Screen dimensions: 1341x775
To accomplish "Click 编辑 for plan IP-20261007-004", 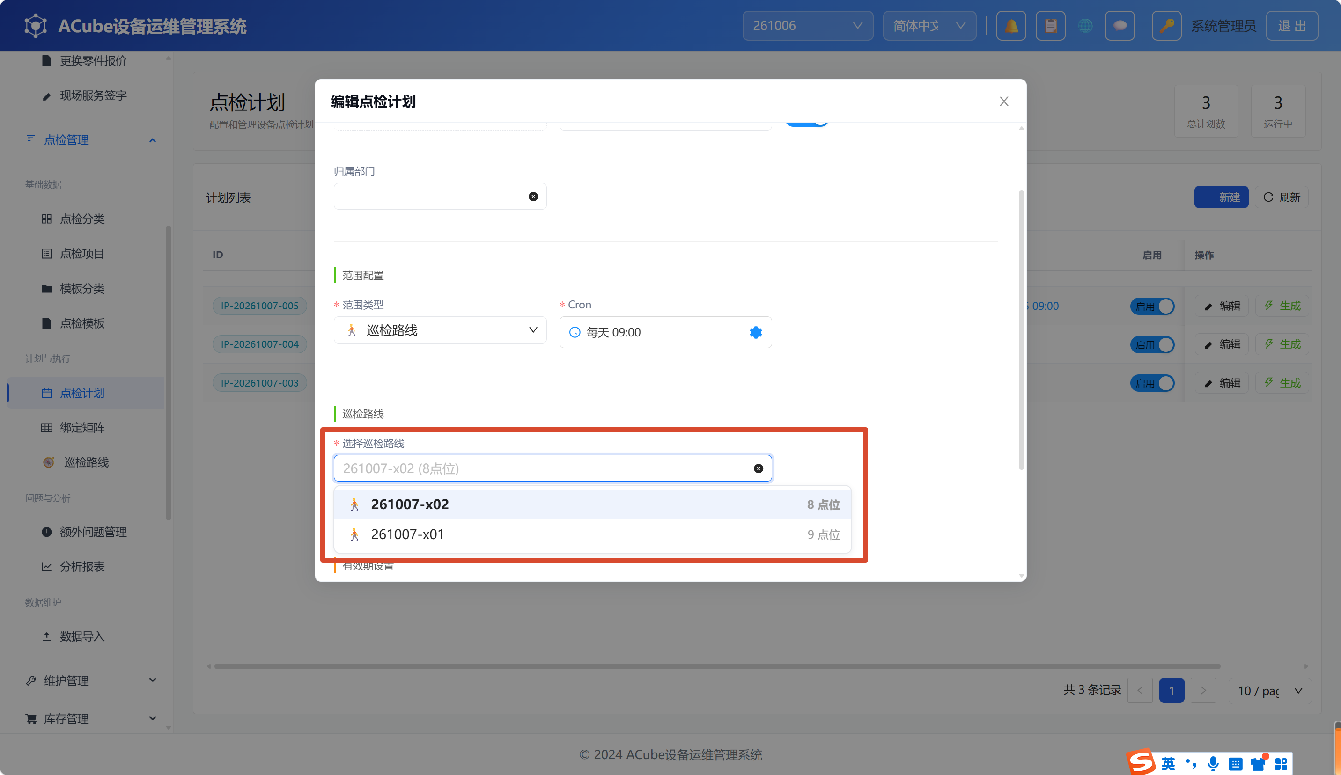I will [x=1222, y=345].
